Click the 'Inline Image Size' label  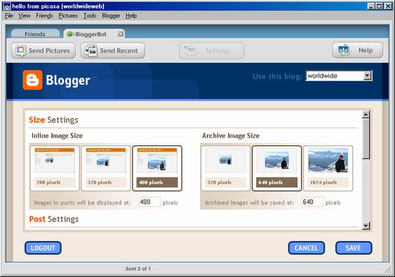point(57,136)
